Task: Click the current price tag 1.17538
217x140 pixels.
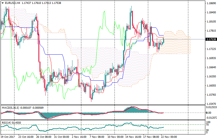Action: 211,39
